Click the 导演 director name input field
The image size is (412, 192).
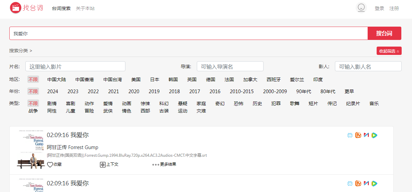[230, 67]
